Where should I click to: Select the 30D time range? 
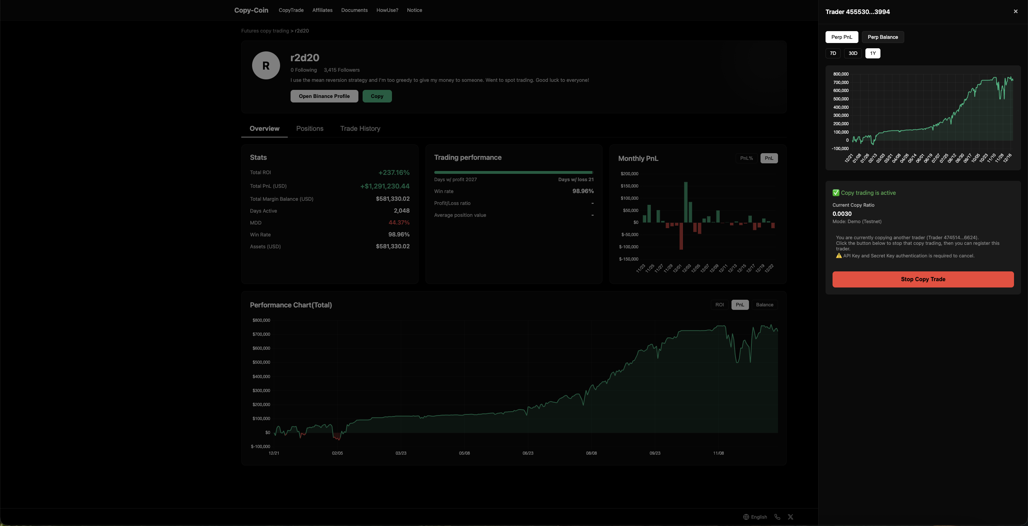coord(852,53)
